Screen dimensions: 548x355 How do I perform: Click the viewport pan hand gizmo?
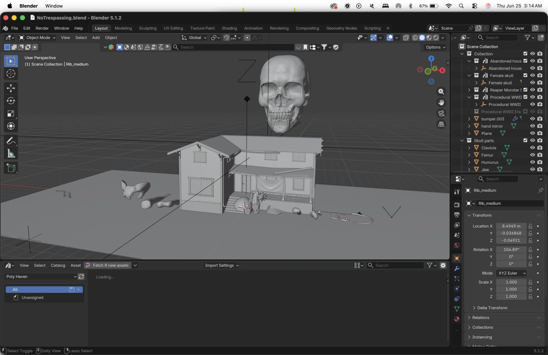point(441,103)
